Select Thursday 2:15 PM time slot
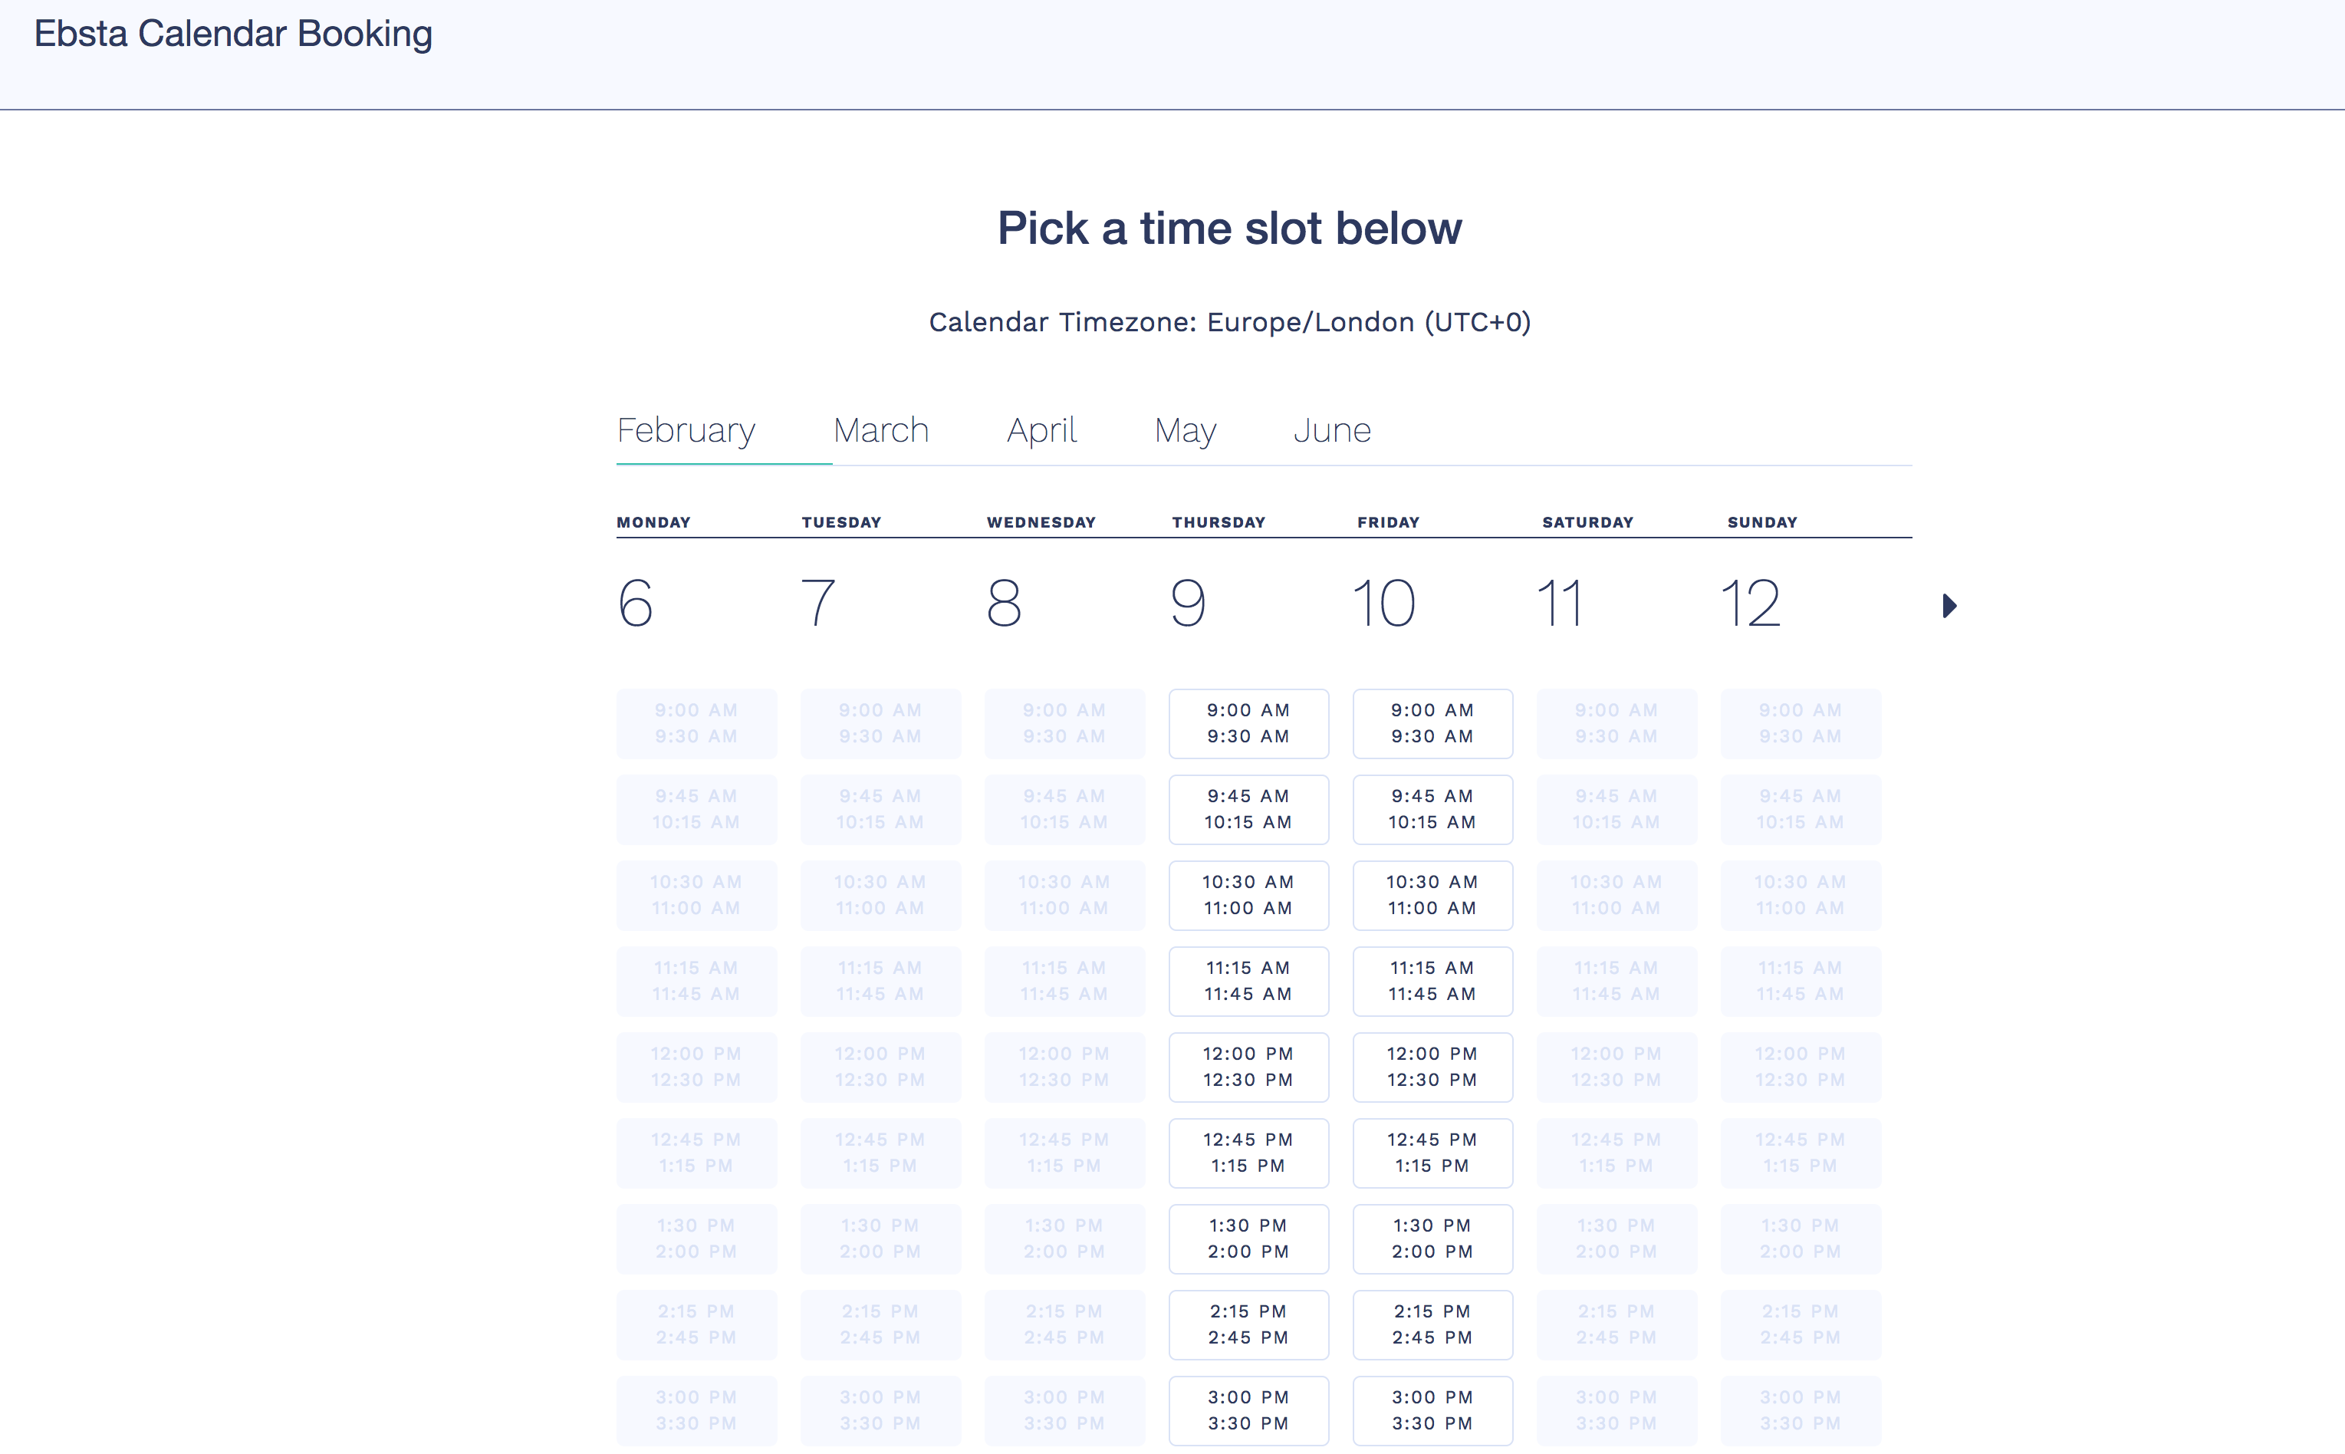Image resolution: width=2345 pixels, height=1454 pixels. (x=1248, y=1324)
